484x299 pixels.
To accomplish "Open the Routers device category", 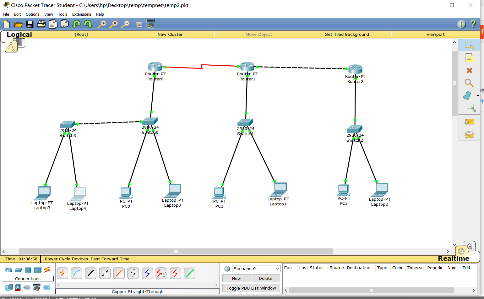I will 9,270.
